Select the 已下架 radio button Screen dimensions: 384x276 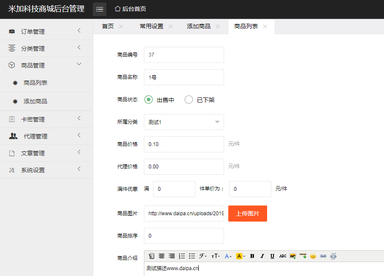pyautogui.click(x=189, y=100)
